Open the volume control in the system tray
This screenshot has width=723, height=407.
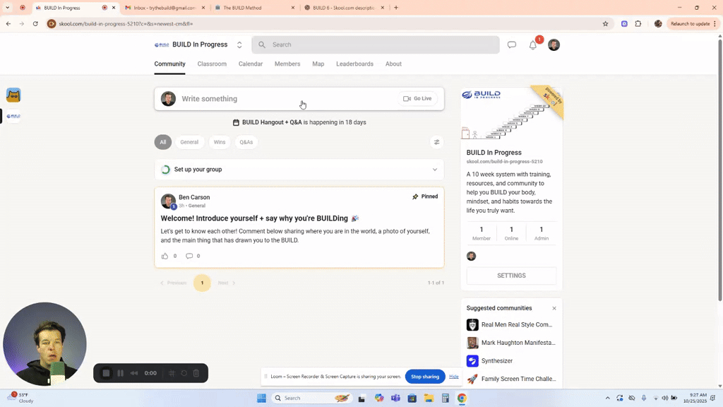pyautogui.click(x=664, y=398)
